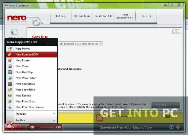The height and width of the screenshot is (135, 188).
Task: Click the Next link in news bar
Action: point(167,116)
